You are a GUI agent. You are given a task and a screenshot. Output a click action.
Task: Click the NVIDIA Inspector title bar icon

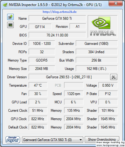pos(5,5)
